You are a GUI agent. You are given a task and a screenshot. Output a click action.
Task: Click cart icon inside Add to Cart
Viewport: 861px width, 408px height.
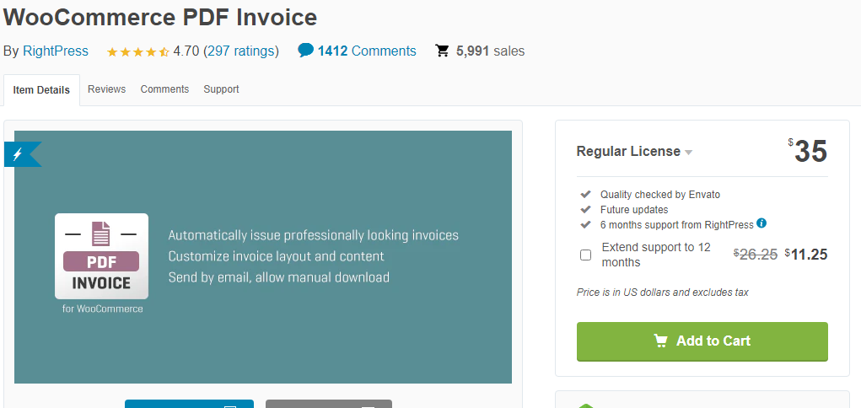[x=660, y=341]
